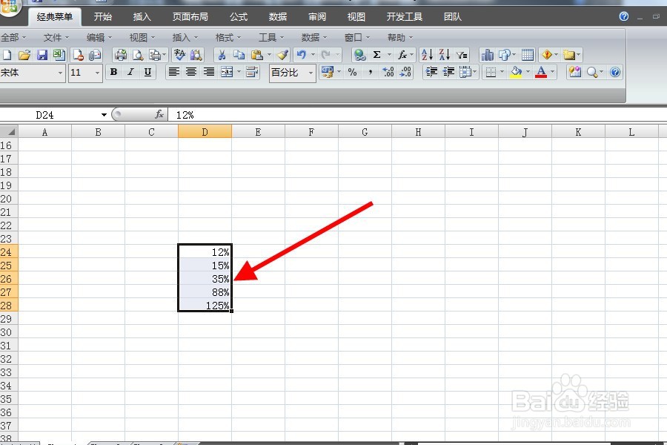Image resolution: width=667 pixels, height=445 pixels.
Task: Click the Select All corner button
Action: click(9, 131)
